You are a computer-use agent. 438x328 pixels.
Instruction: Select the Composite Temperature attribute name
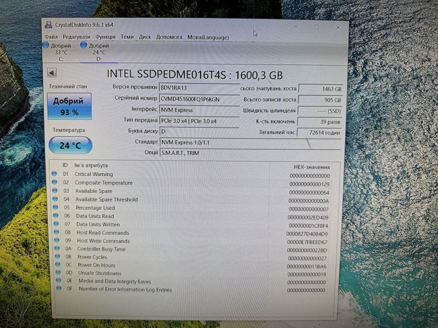pos(104,183)
